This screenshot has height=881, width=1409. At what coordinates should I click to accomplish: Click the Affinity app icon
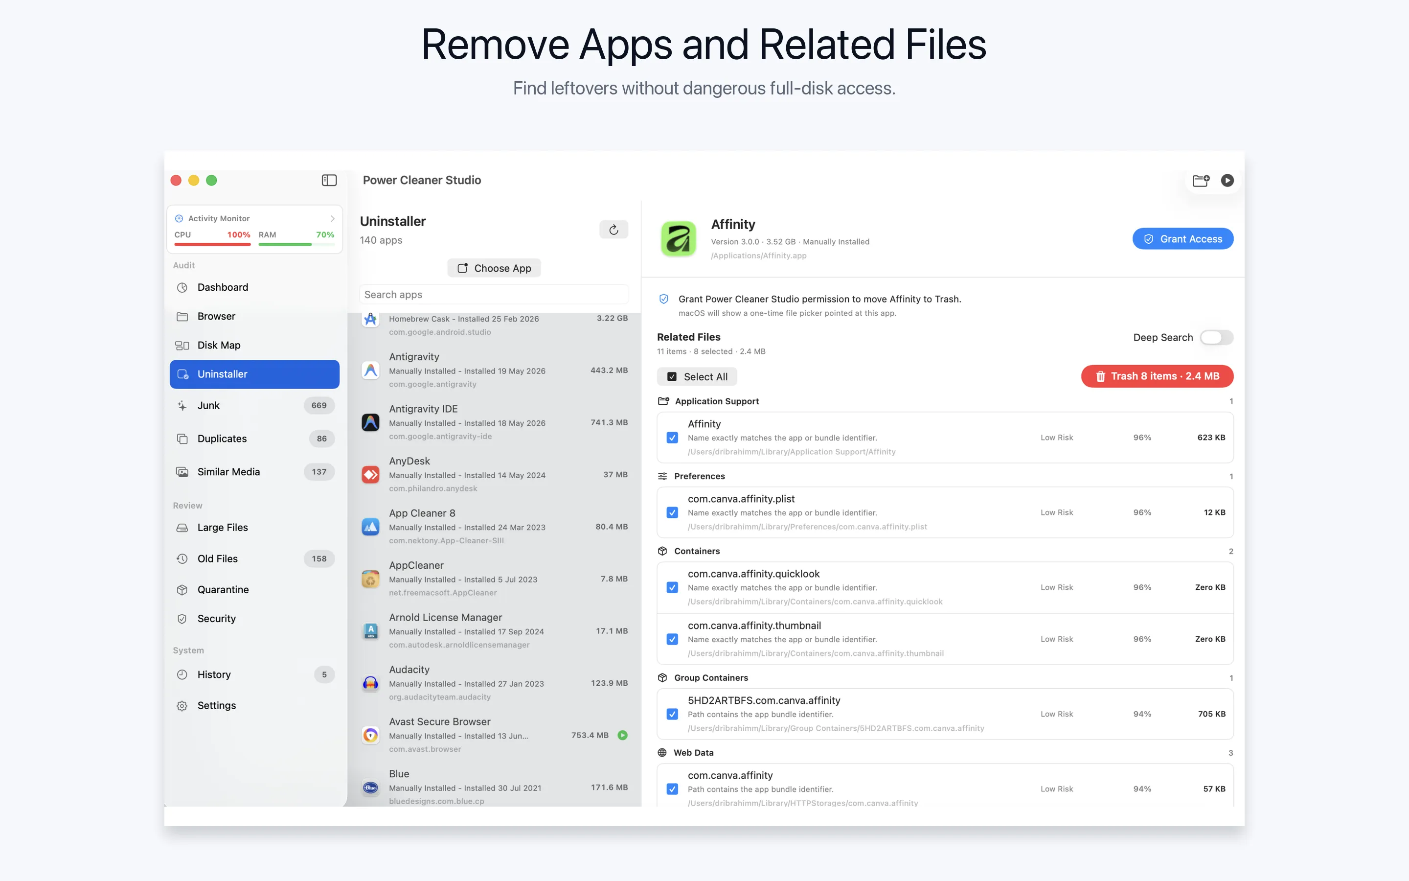[x=678, y=239]
